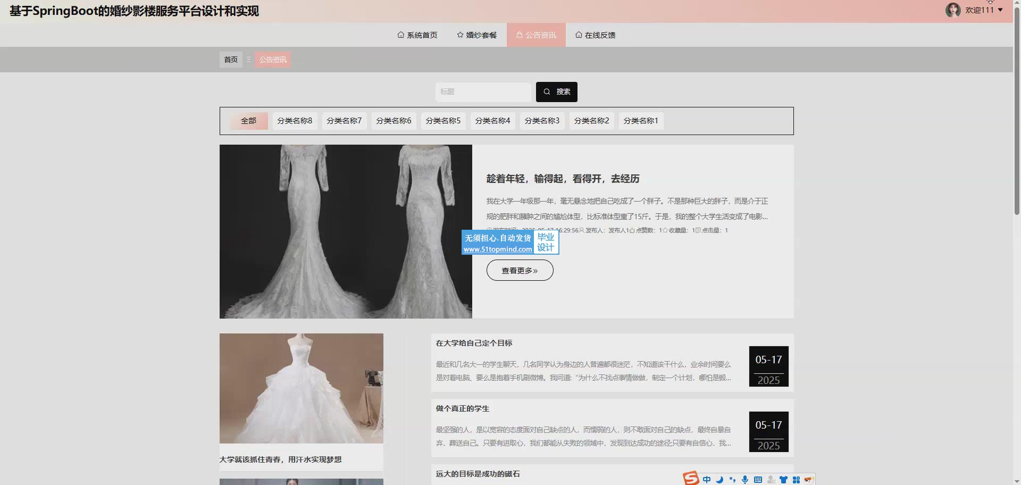Screen dimensions: 1021x485
Task: Click the user avatar picture
Action: click(952, 10)
